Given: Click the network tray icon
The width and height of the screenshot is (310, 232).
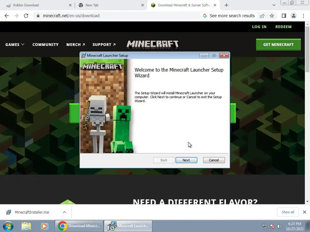Looking at the screenshot, I should click(265, 226).
